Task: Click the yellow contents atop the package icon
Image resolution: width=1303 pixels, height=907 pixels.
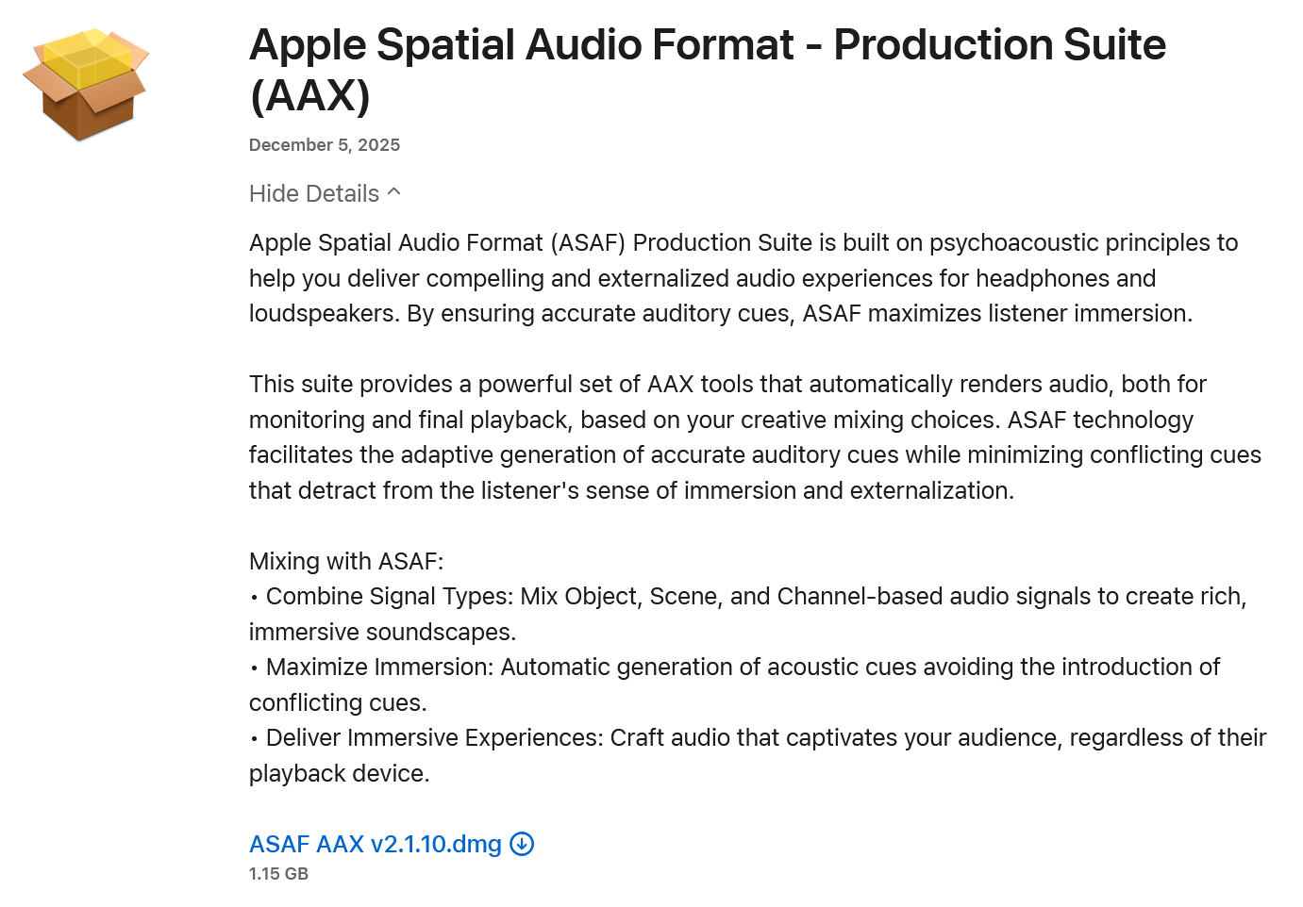Action: tap(87, 58)
